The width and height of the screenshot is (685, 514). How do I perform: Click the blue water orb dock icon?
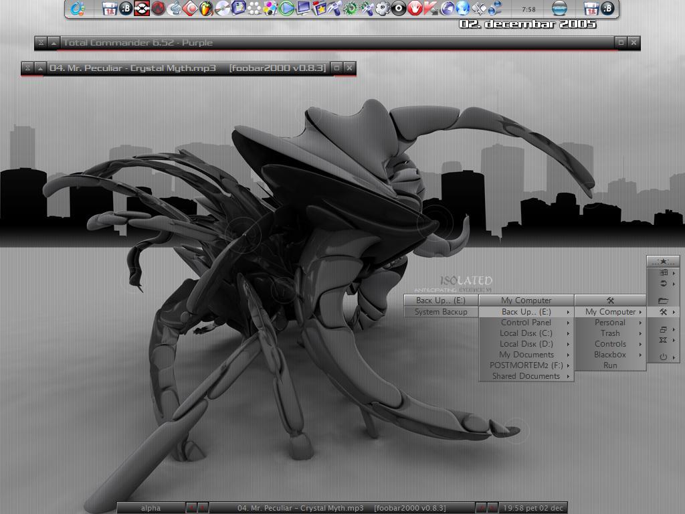pos(560,8)
